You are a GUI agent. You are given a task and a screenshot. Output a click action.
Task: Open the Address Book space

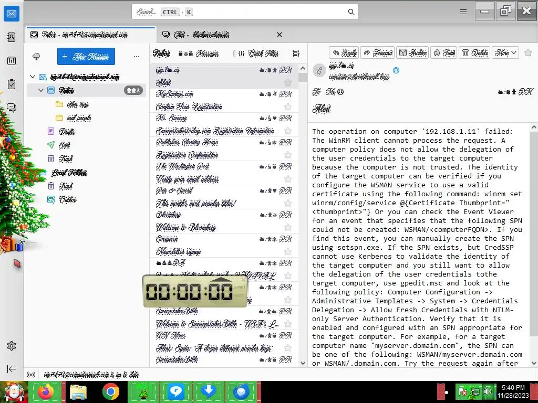pyautogui.click(x=12, y=37)
